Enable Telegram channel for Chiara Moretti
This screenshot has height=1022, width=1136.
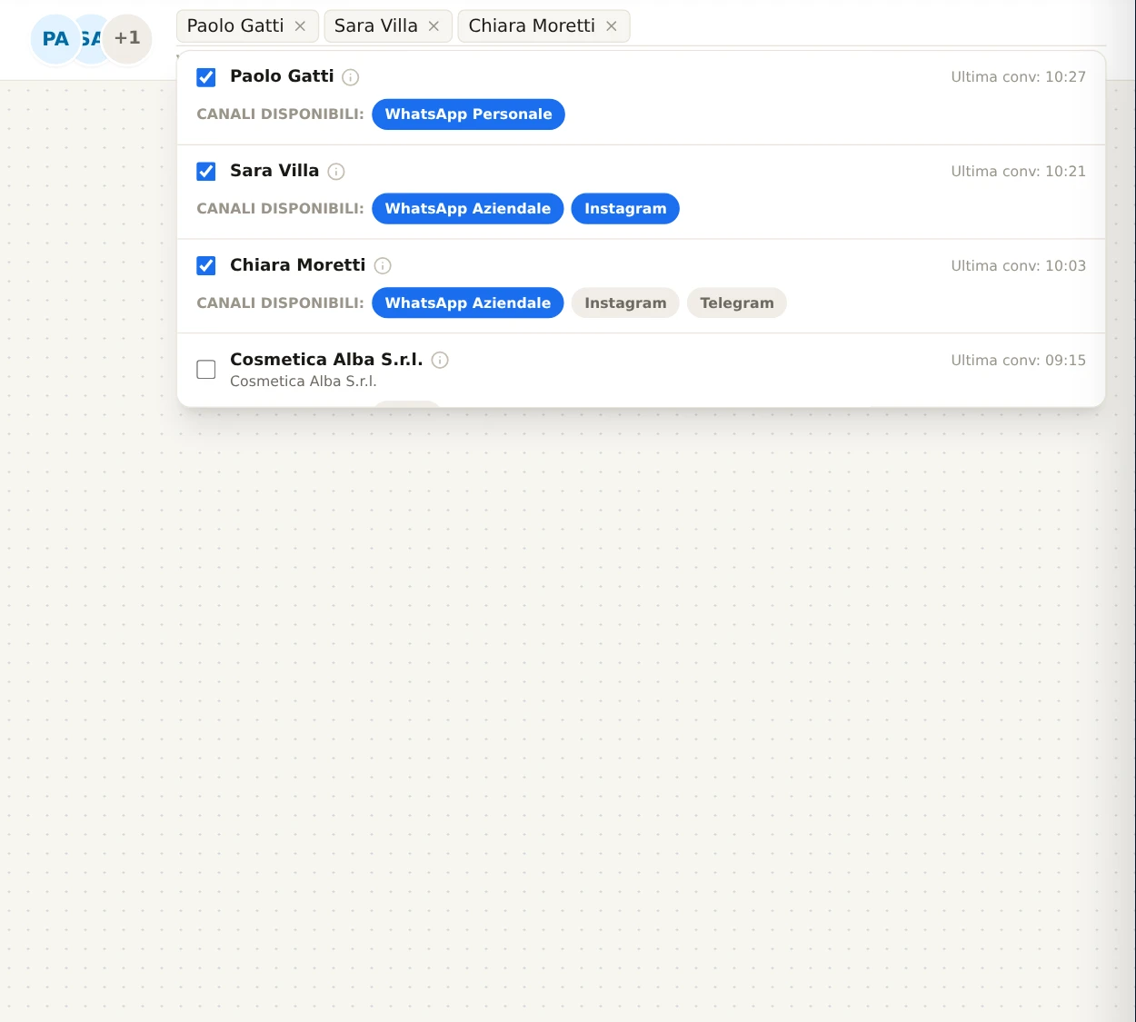[x=737, y=303]
